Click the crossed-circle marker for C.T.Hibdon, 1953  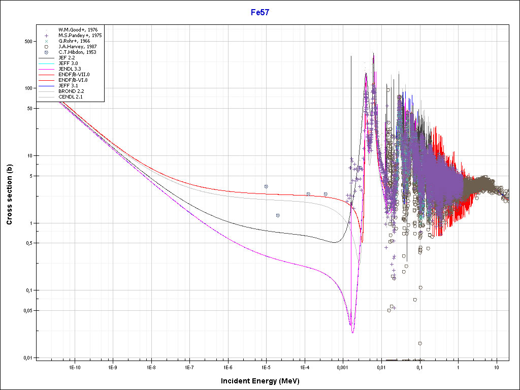click(x=46, y=52)
